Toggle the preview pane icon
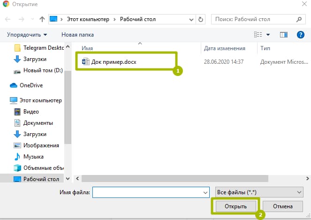The image size is (311, 220). pyautogui.click(x=283, y=35)
